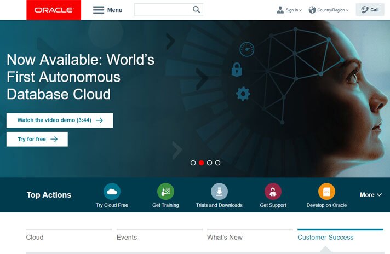Select the active red second carousel dot
Viewport: 390px width, 254px height.
click(202, 163)
